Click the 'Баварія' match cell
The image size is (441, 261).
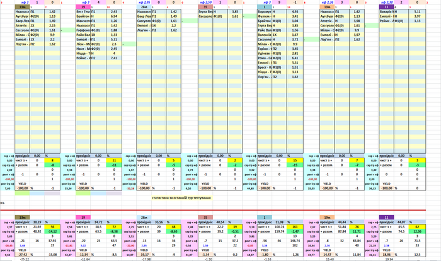tap(386, 12)
